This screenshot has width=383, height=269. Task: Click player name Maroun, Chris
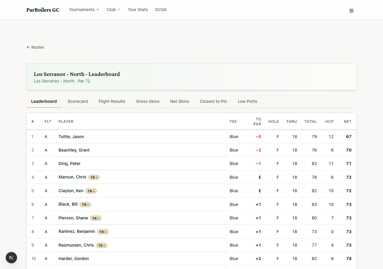72,177
